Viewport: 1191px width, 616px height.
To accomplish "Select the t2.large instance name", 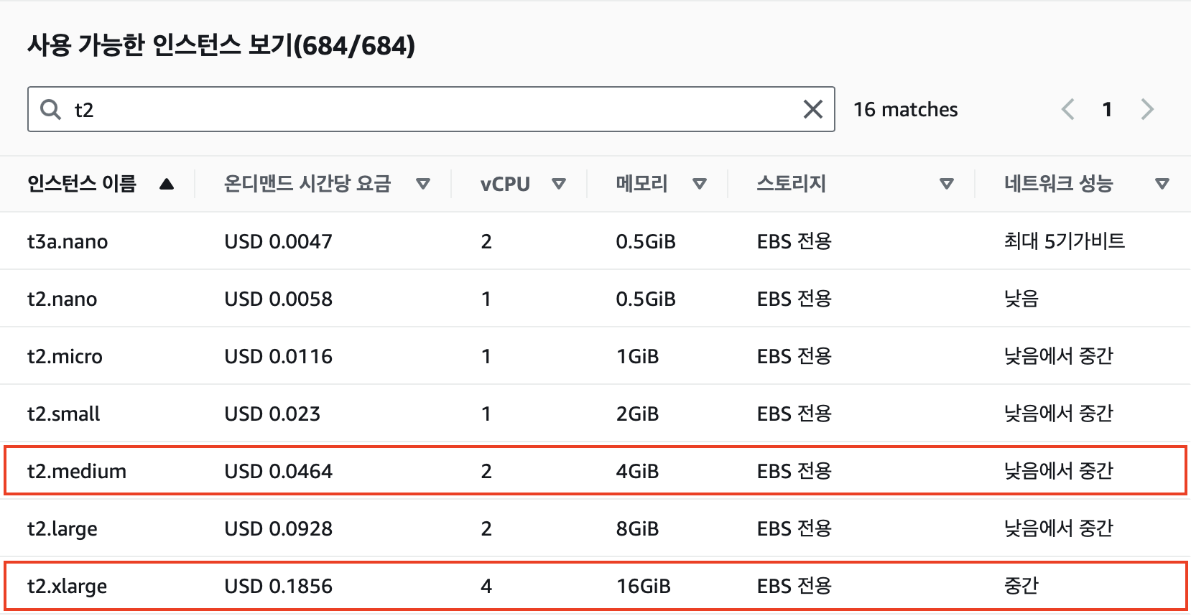I will (62, 528).
